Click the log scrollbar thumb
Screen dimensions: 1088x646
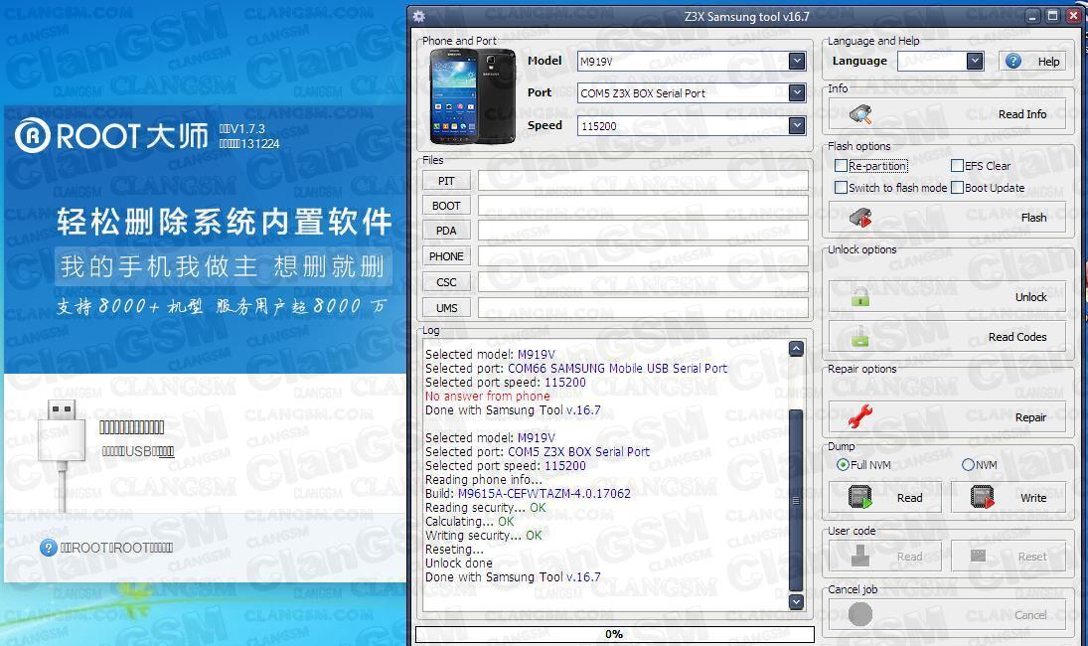[796, 500]
